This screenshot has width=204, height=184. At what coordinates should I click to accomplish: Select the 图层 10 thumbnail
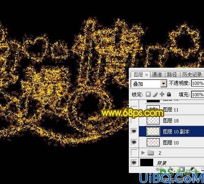click(x=153, y=142)
